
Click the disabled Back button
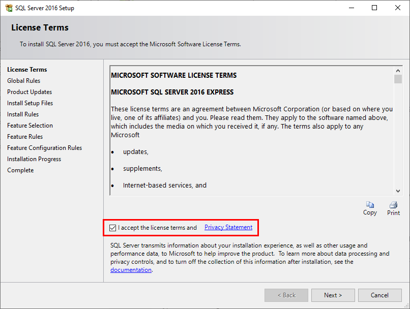click(x=286, y=295)
